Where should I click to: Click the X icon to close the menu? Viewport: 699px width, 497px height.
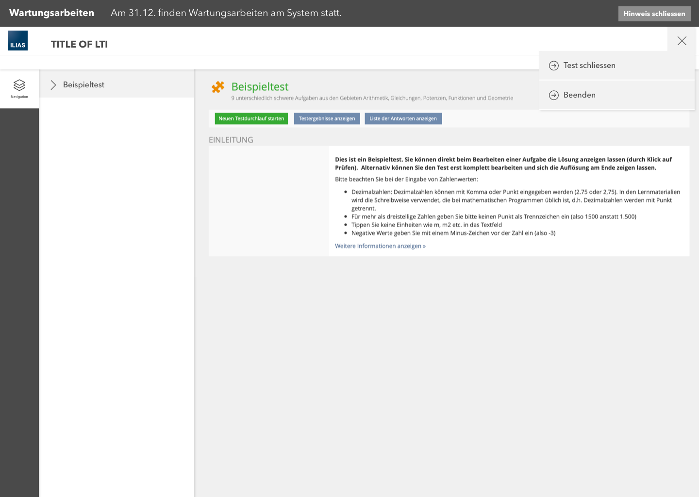682,41
